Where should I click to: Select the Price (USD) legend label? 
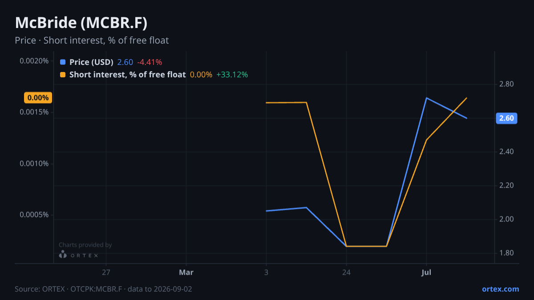(91, 62)
